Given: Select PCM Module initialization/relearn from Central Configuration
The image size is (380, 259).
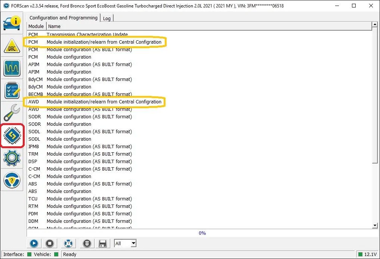Looking at the screenshot, I should pos(104,42).
